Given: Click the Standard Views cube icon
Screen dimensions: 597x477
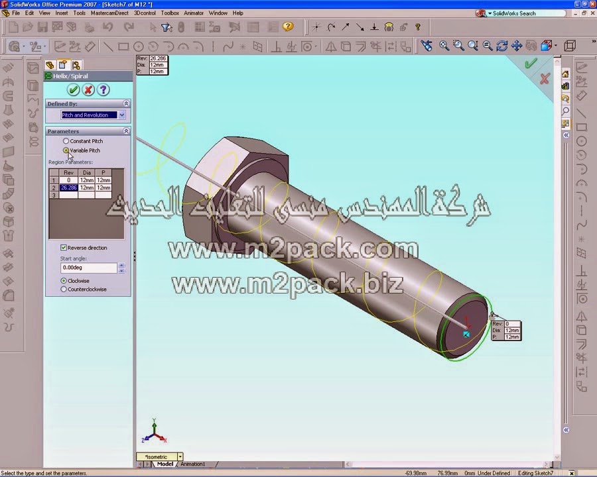Looking at the screenshot, I should click(546, 46).
